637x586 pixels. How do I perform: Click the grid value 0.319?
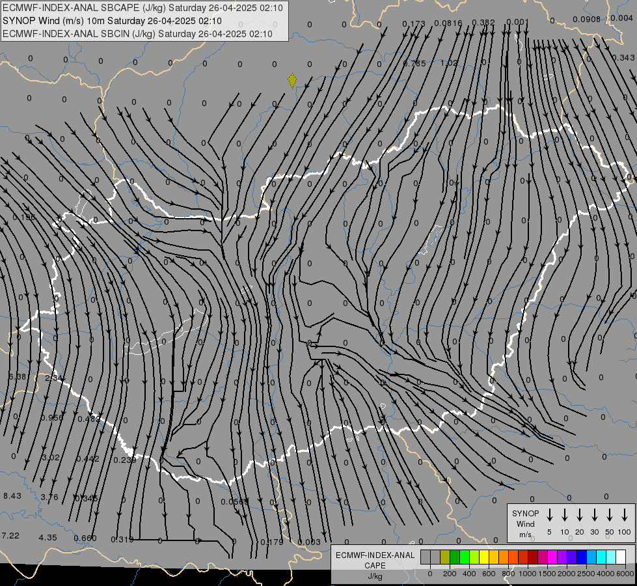click(x=122, y=540)
